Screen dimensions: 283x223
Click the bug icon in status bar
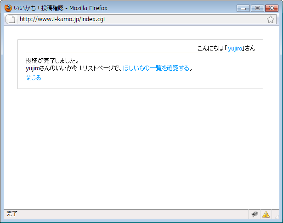[255, 214]
